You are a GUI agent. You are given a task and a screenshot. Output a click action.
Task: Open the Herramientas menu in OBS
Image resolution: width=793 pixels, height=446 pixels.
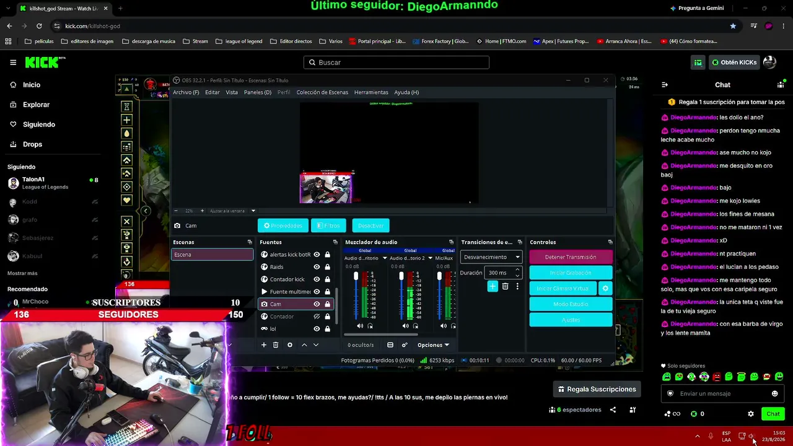coord(371,92)
